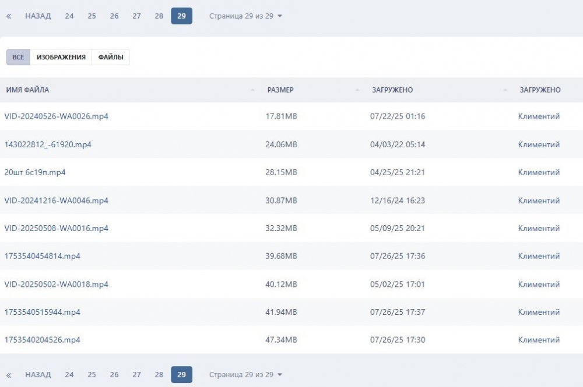Image resolution: width=583 pixels, height=387 pixels.
Task: Click sort arrow beside ИМЯ ФАЙЛА header
Action: pos(252,90)
